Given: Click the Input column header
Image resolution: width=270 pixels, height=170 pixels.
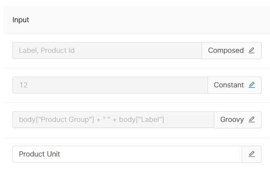Looking at the screenshot, I should coord(21,20).
